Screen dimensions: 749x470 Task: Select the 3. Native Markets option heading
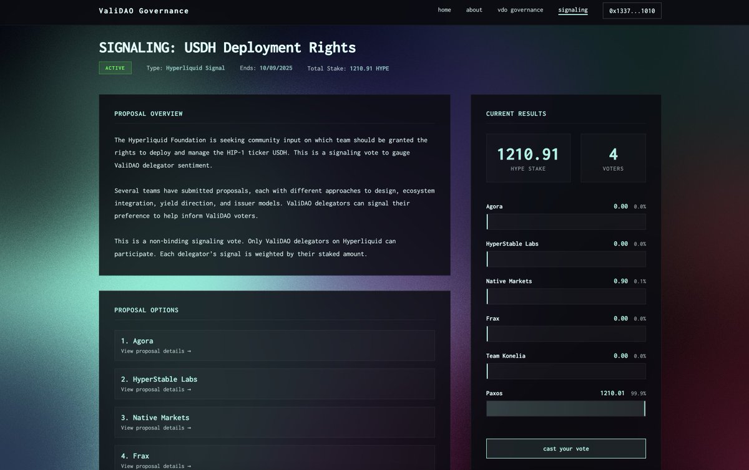(155, 418)
